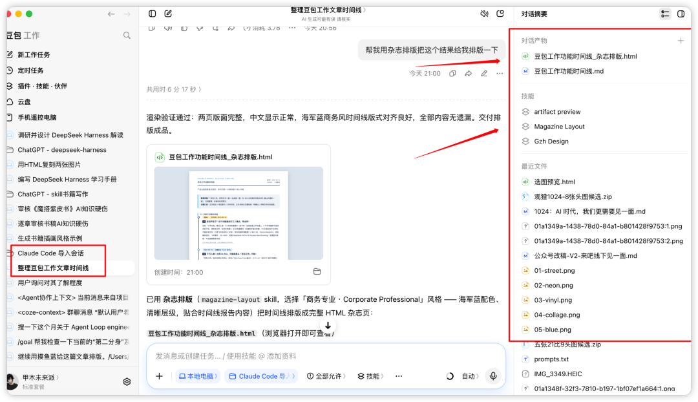
Task: Activate voice input microphone
Action: click(x=493, y=376)
